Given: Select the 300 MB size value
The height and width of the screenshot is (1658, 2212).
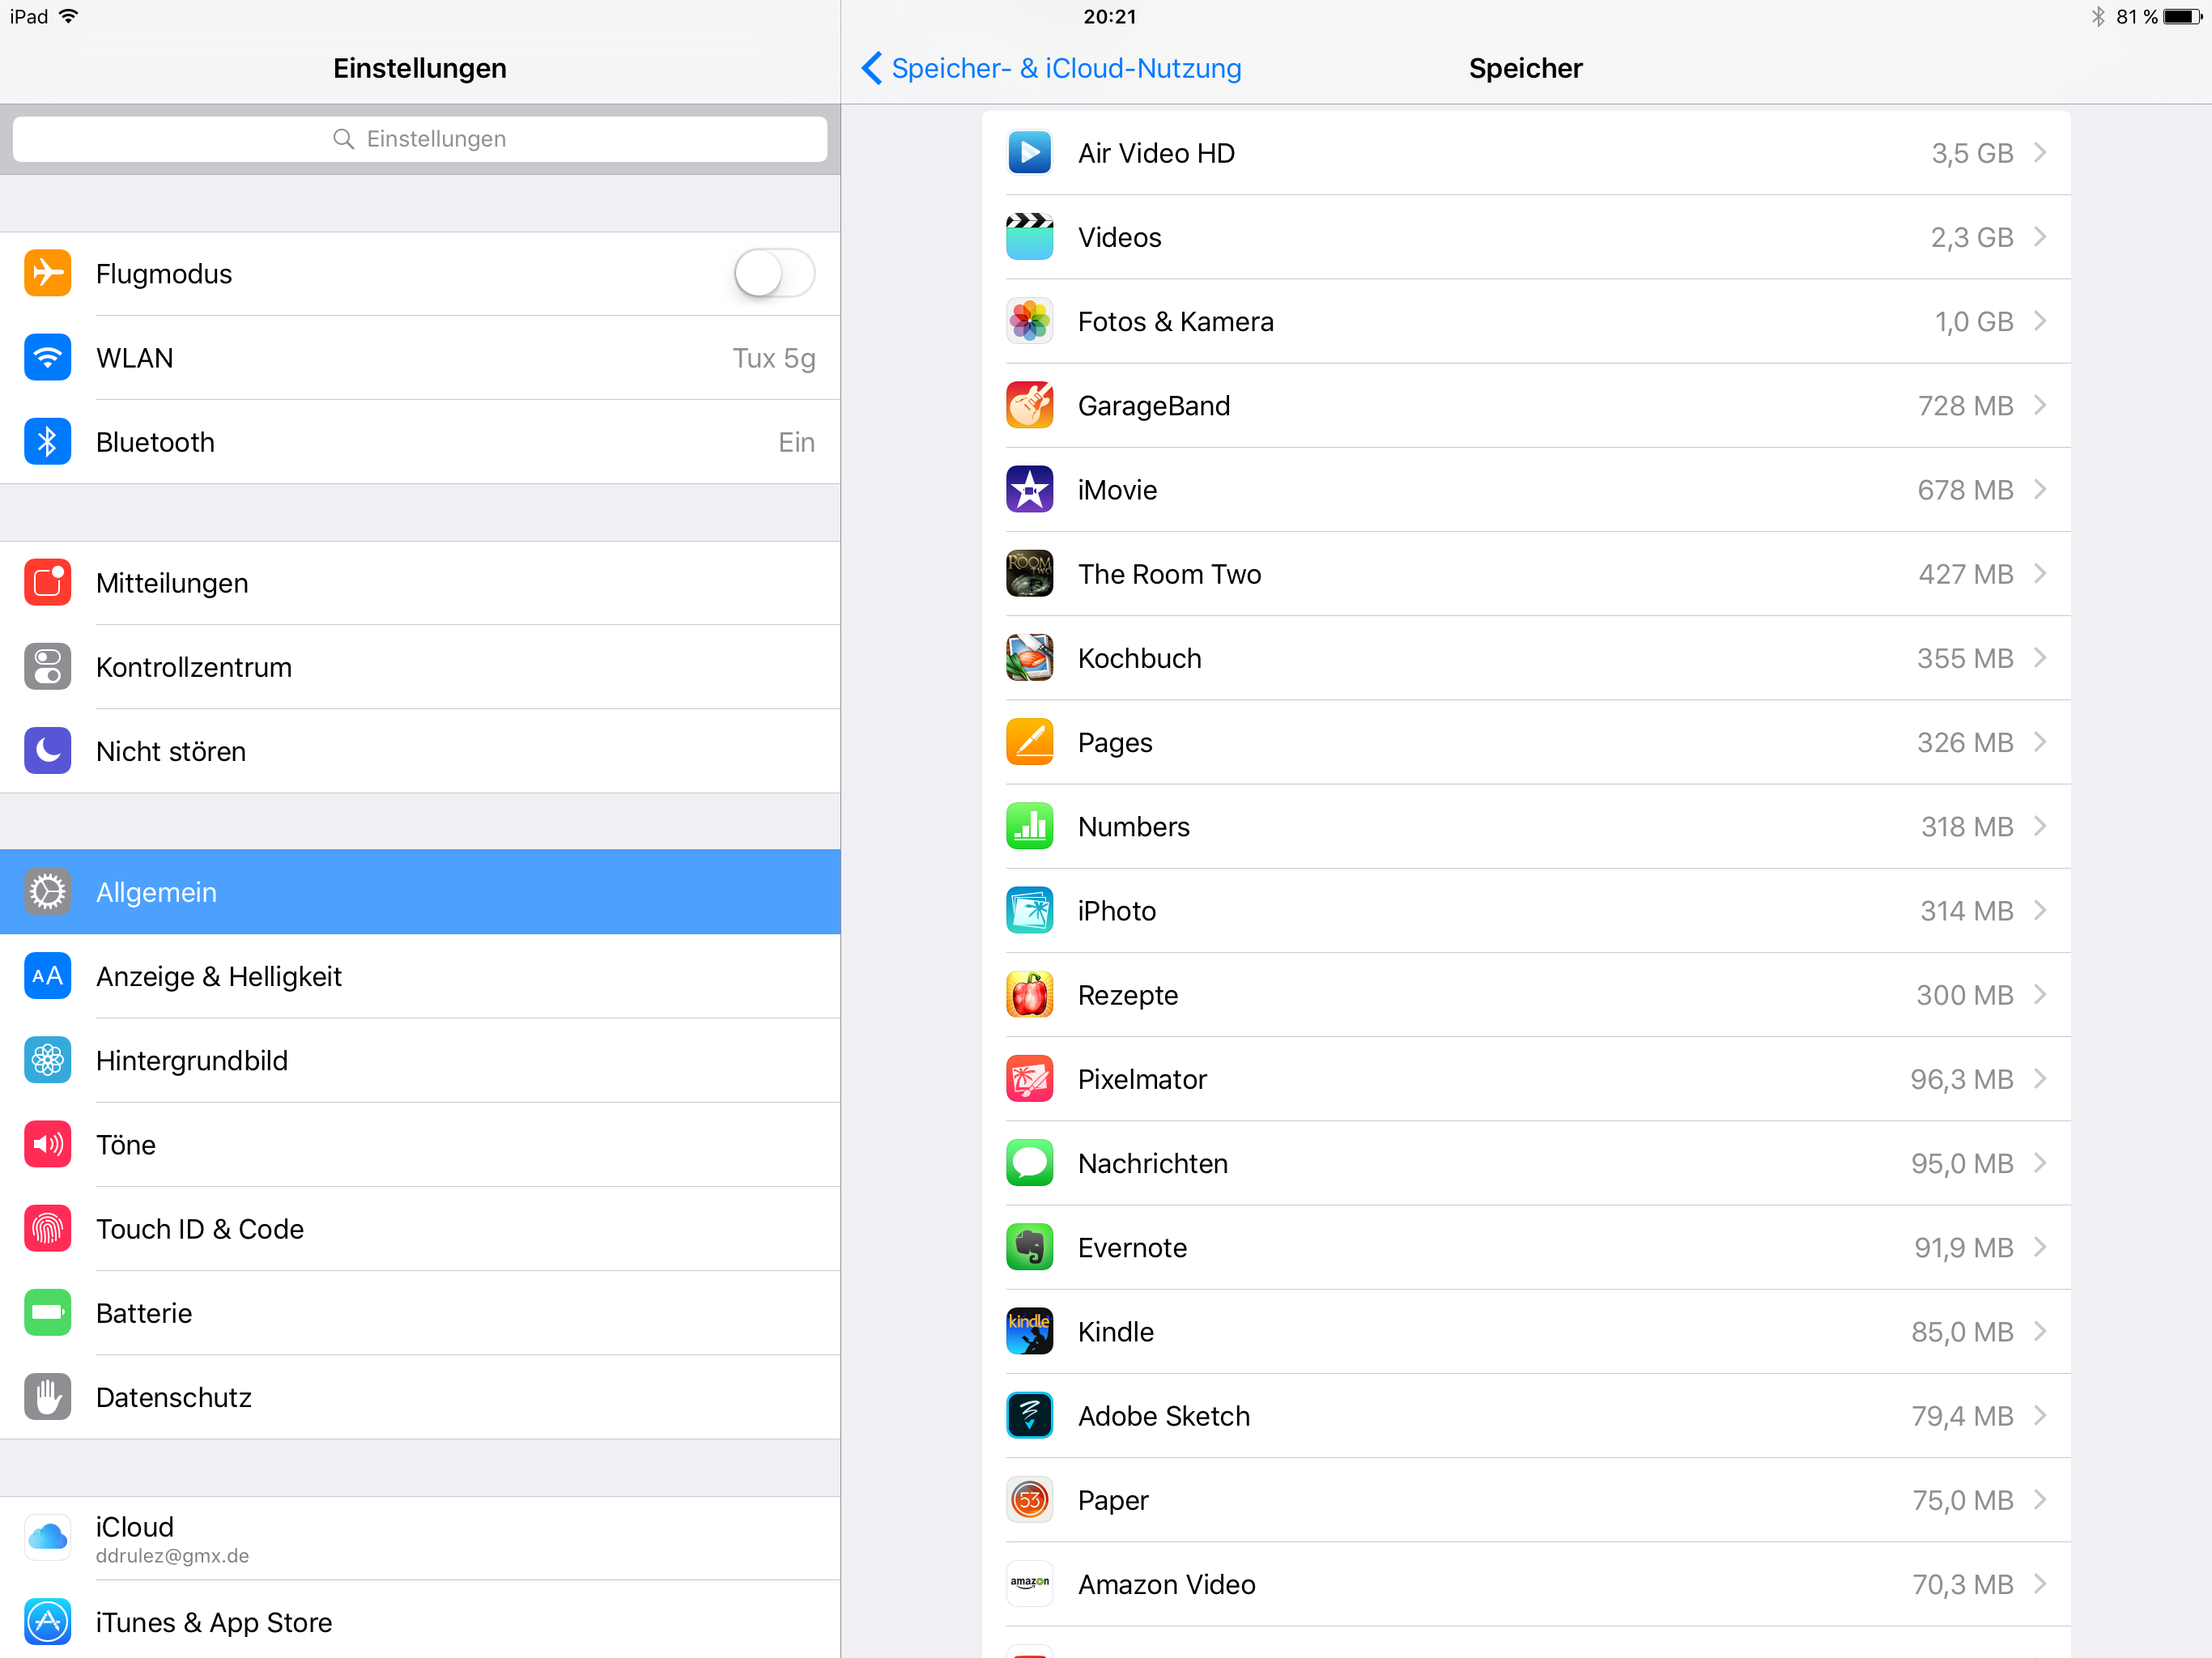Looking at the screenshot, I should [1965, 995].
